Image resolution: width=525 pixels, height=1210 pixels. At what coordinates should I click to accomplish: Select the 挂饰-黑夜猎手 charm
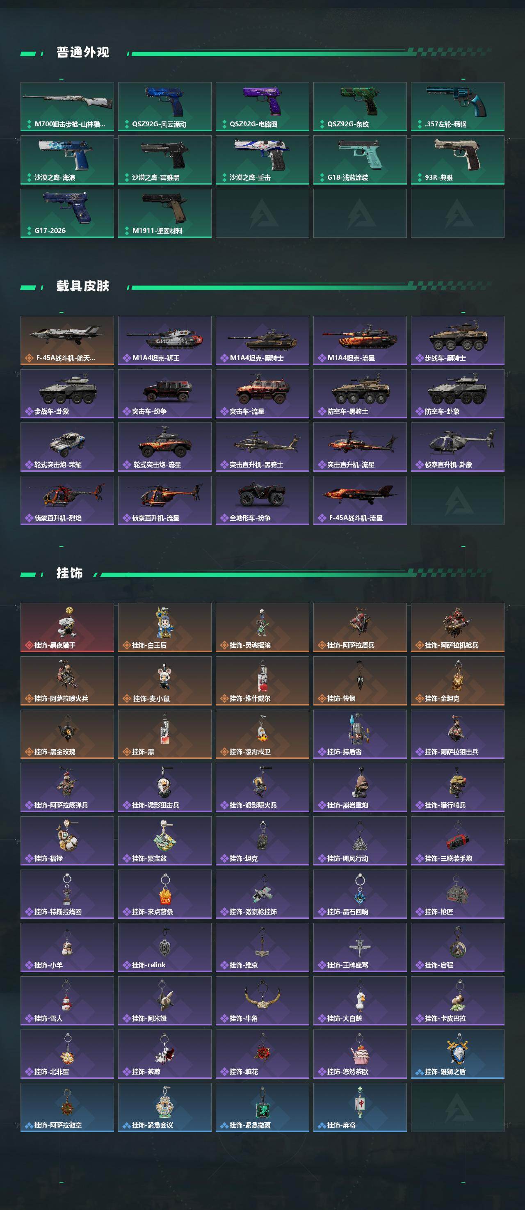click(67, 628)
